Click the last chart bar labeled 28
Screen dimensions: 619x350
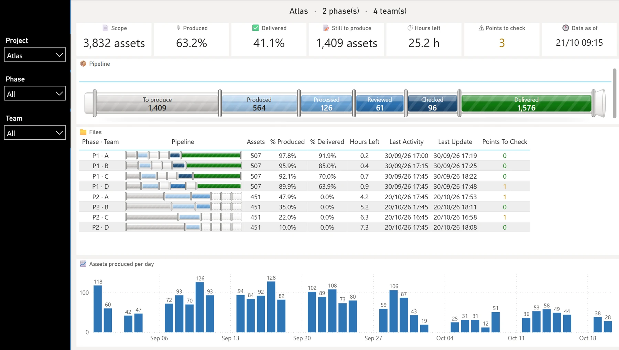point(608,327)
